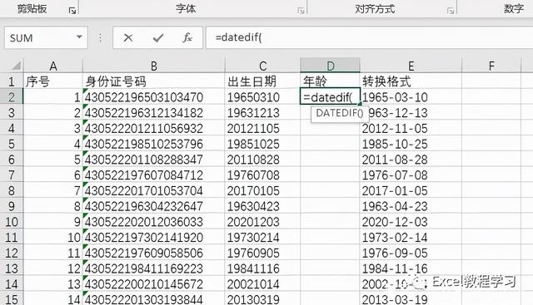Select birth date cell 20121105
This screenshot has height=305, width=533.
coord(262,128)
